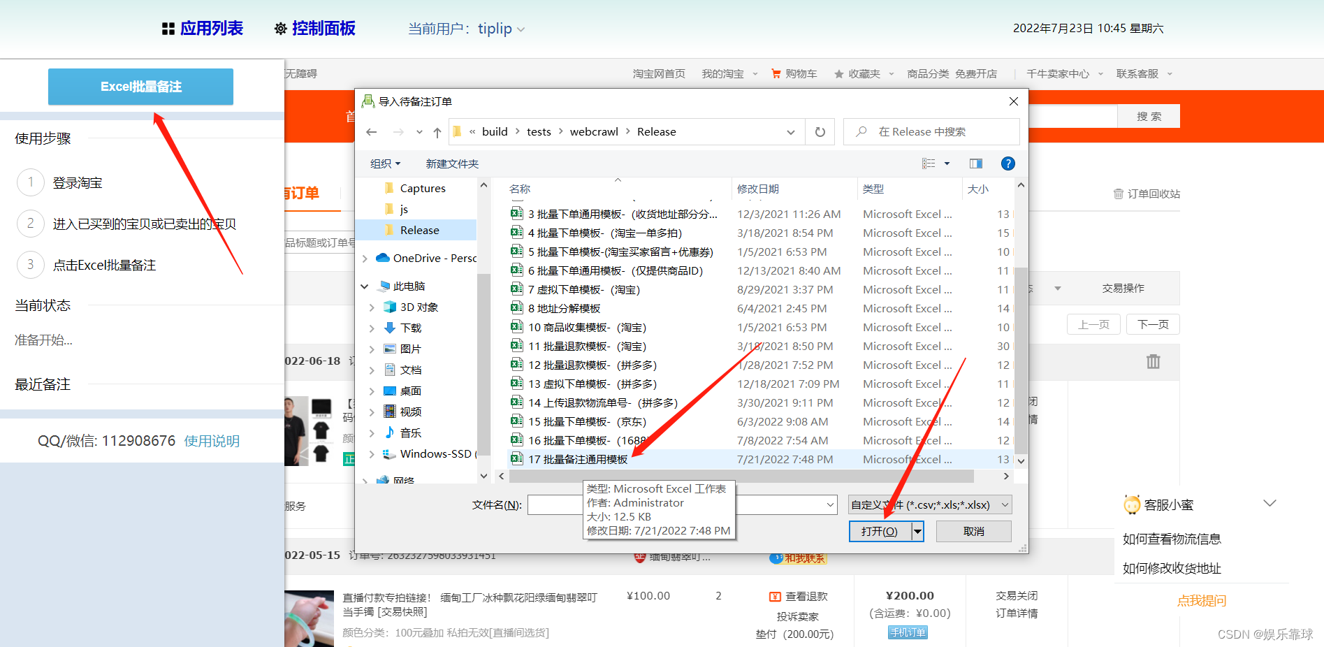Open recent locations dropdown arrow
The image size is (1324, 647).
(x=419, y=132)
